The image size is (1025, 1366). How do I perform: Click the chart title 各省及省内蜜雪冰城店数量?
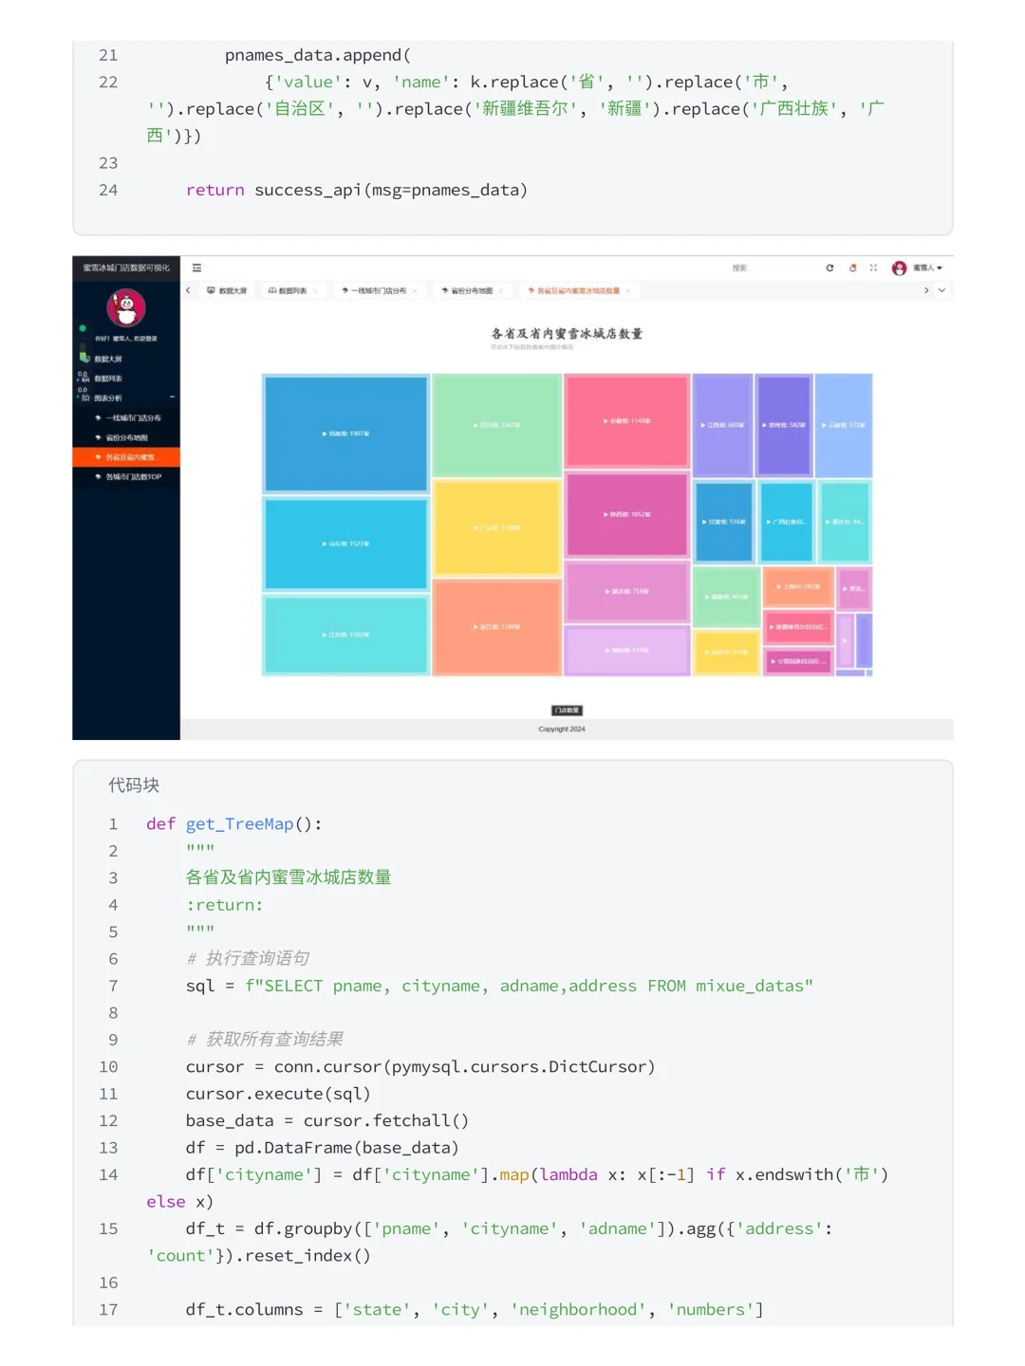point(567,334)
